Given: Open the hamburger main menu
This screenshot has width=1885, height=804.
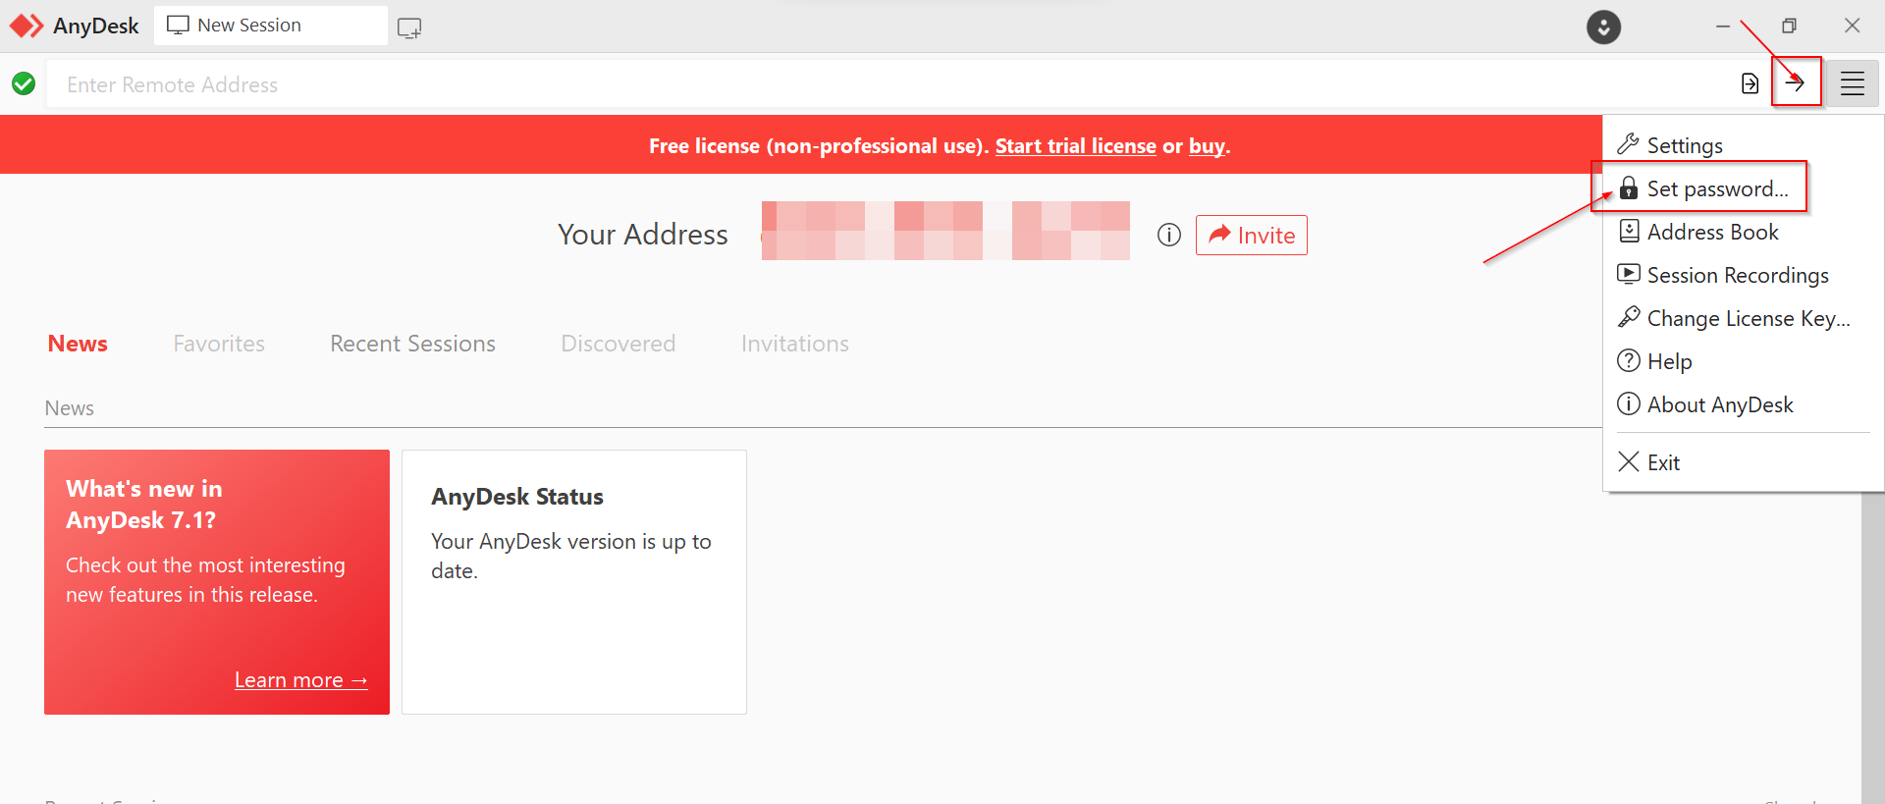Looking at the screenshot, I should 1852,83.
